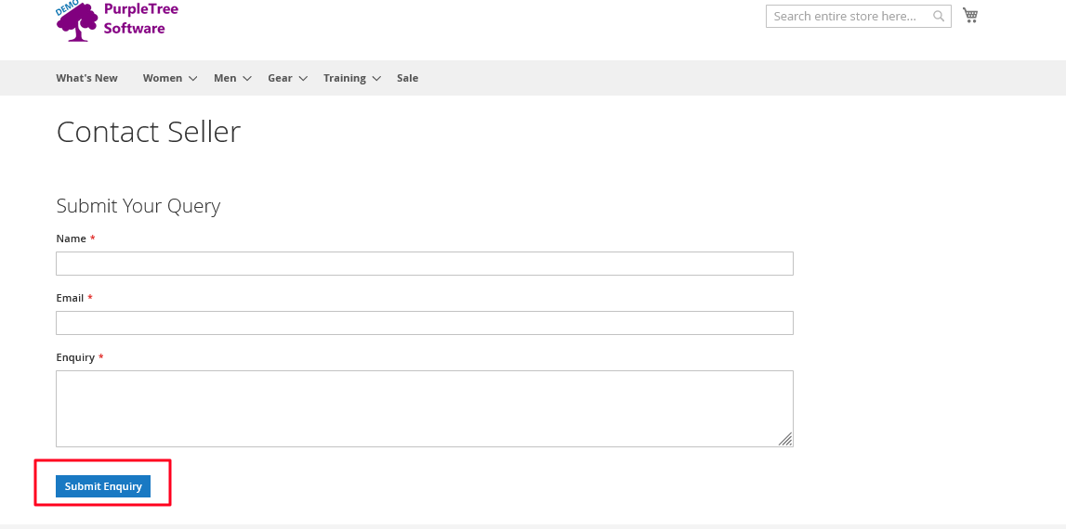Click the search magnifier icon
Image resolution: width=1066 pixels, height=529 pixels.
[939, 17]
